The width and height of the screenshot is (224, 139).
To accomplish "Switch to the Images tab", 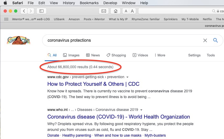I will [71, 55].
